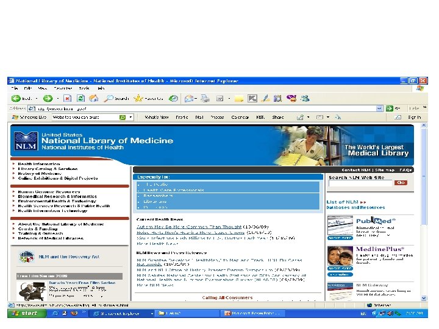Click the green Forward arrow button
The image size is (439, 329).
[x=48, y=99]
